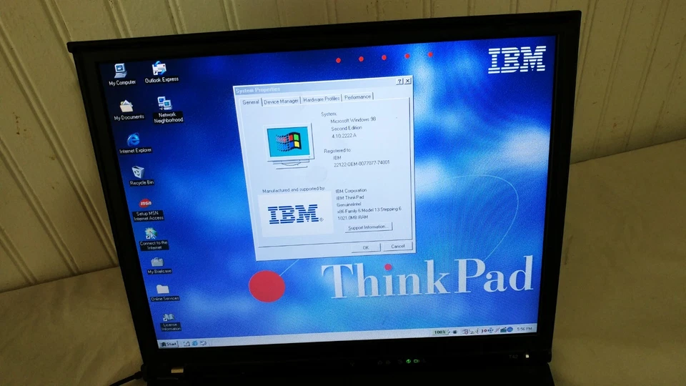Click the 'IBM Corporation' text line
The height and width of the screenshot is (386, 686).
351,191
